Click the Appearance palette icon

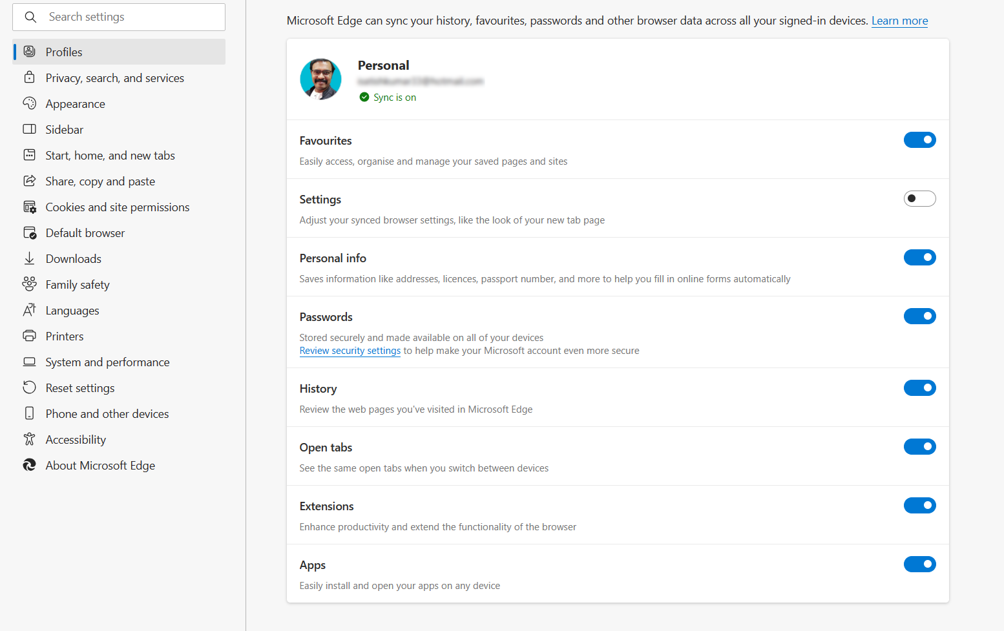[29, 103]
